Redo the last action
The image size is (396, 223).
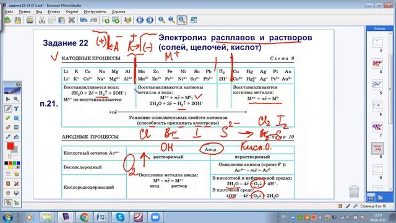click(93, 20)
